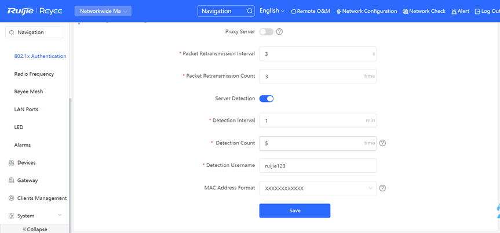The image size is (500, 233).
Task: Enable the Proxy Server toggle
Action: click(267, 32)
